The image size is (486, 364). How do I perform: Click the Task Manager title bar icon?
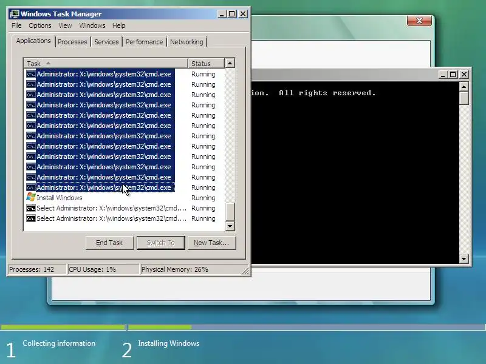(14, 14)
